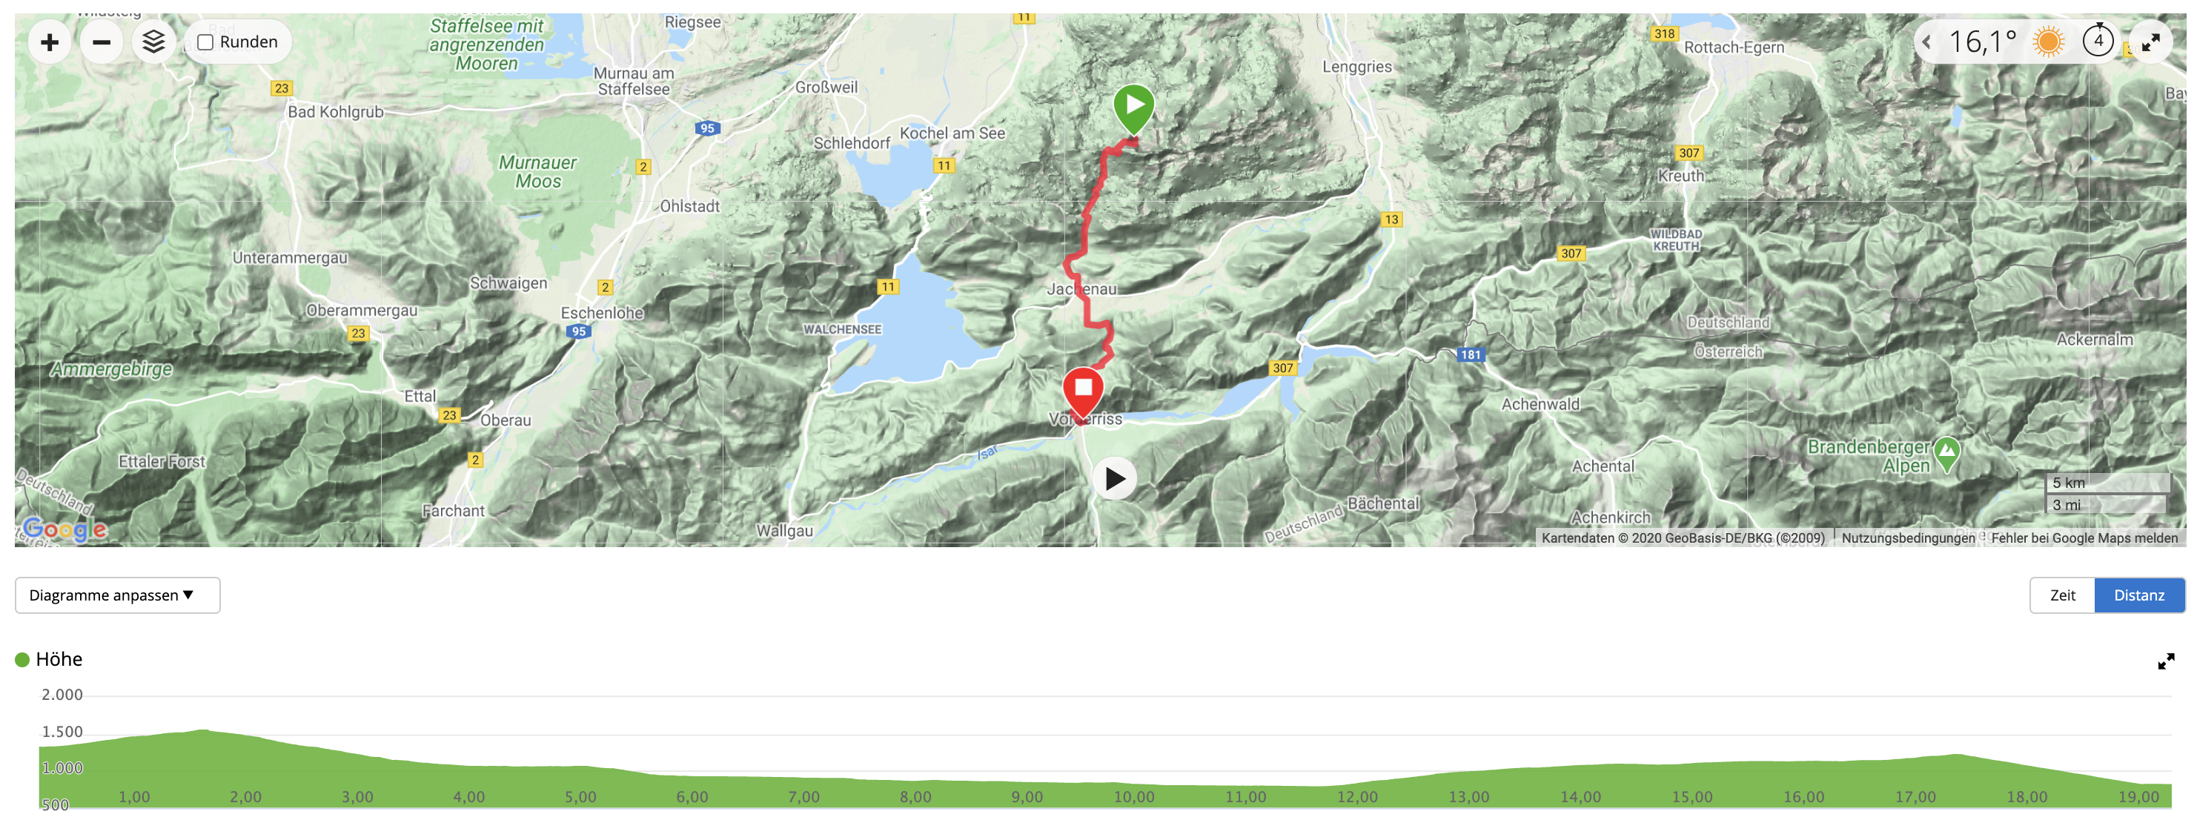2197x820 pixels.
Task: Toggle the green Höhe series dot
Action: point(22,660)
